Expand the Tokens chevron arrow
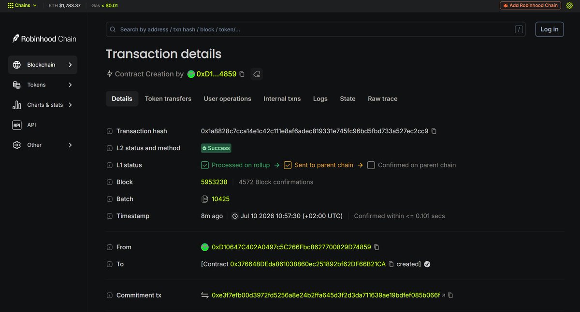 coord(70,85)
